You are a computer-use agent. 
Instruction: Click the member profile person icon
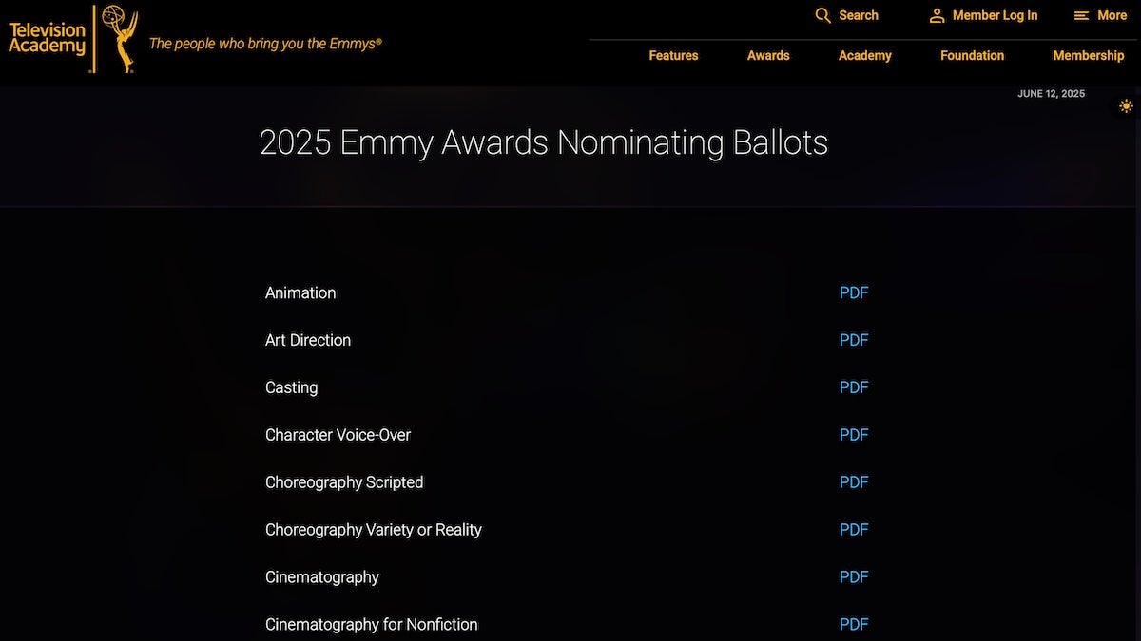937,15
